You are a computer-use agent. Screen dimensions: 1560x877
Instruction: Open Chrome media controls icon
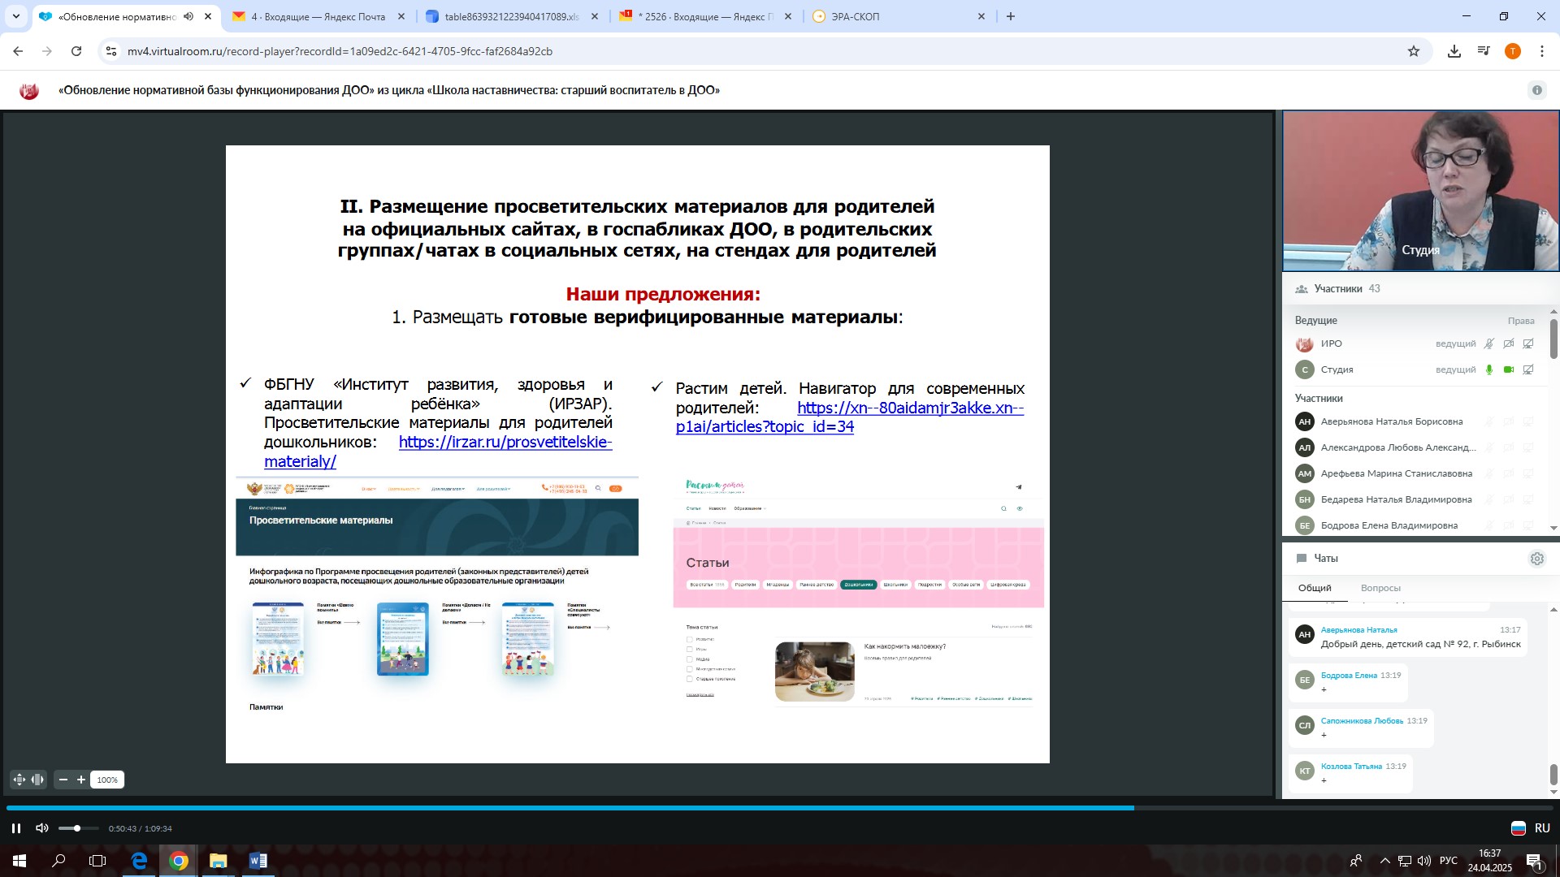(1484, 51)
